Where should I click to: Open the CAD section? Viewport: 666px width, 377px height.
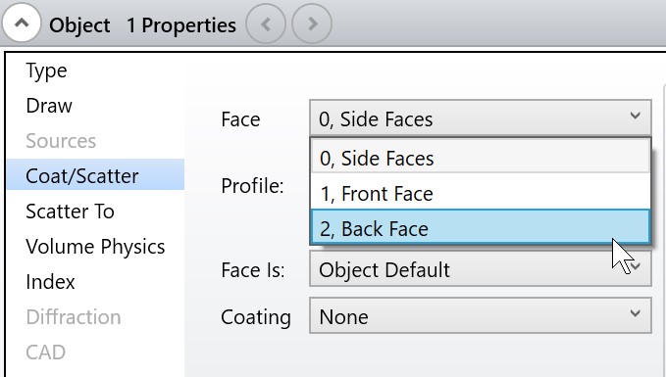[45, 353]
